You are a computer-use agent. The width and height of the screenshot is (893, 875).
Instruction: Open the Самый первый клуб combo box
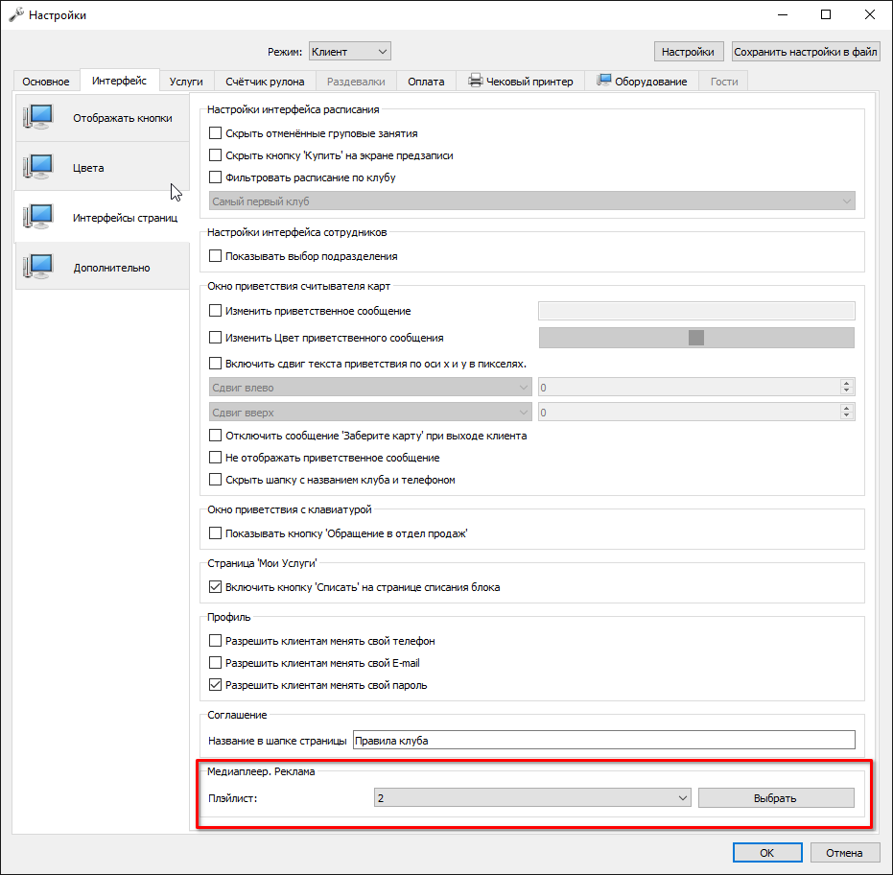532,201
